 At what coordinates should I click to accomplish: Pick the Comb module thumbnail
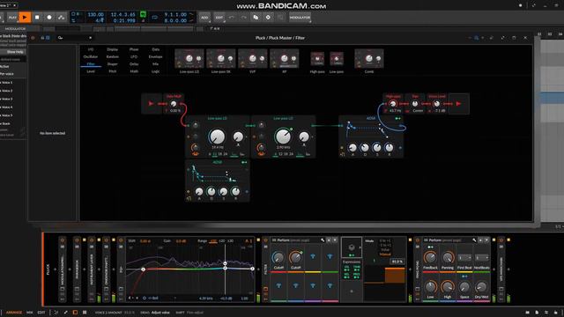(369, 59)
